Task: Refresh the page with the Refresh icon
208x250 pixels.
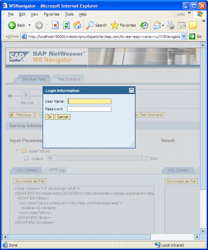Action: (x=67, y=25)
